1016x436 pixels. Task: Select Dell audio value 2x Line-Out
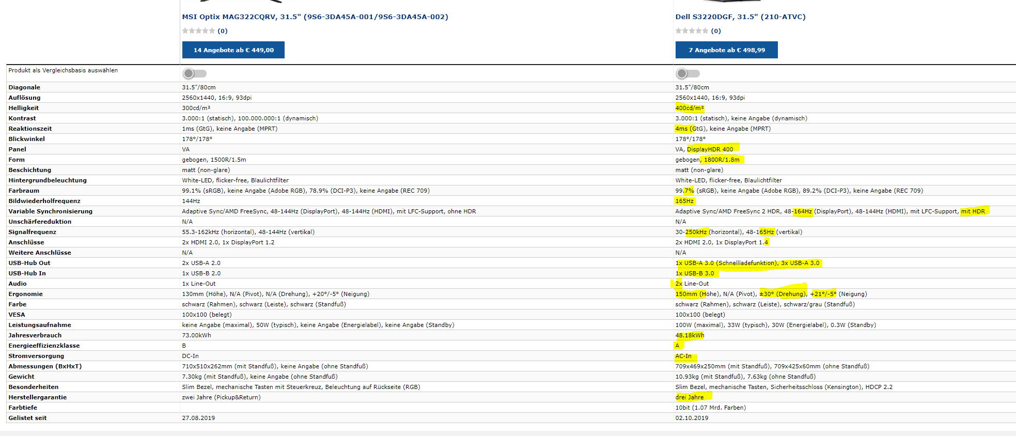[x=692, y=284]
